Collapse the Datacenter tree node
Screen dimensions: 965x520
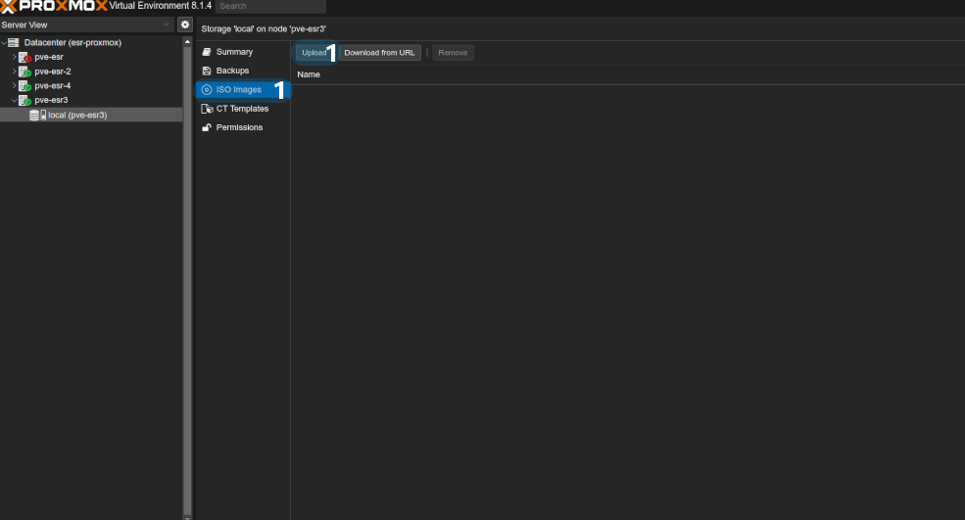tap(4, 42)
